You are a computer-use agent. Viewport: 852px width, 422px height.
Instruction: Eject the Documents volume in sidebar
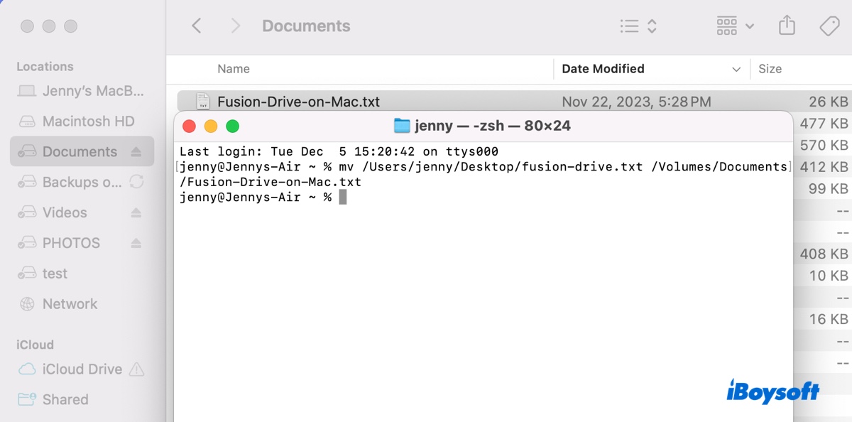pos(136,152)
